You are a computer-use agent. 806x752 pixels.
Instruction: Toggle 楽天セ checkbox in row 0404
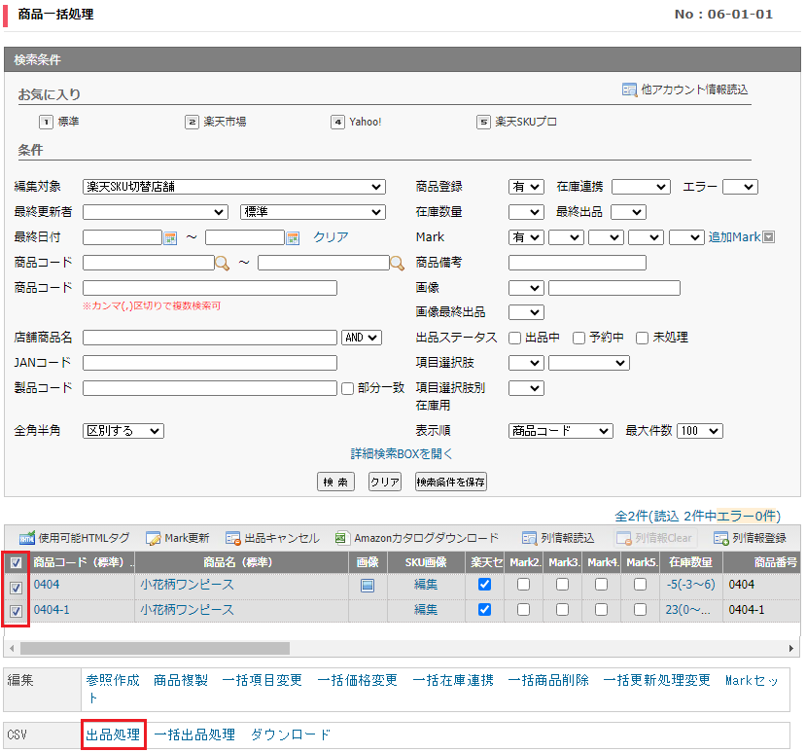click(x=485, y=585)
